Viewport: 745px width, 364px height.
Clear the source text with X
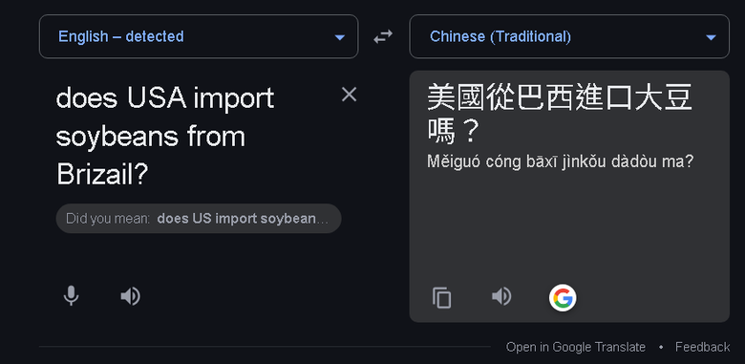click(x=350, y=95)
